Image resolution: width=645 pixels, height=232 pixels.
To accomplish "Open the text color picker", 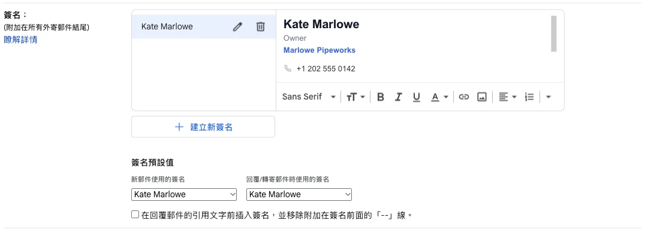I will [439, 97].
